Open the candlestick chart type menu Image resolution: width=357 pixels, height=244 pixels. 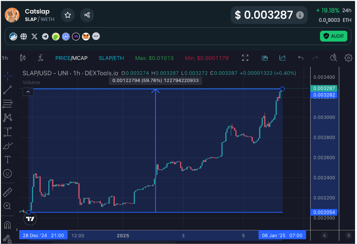[23, 58]
